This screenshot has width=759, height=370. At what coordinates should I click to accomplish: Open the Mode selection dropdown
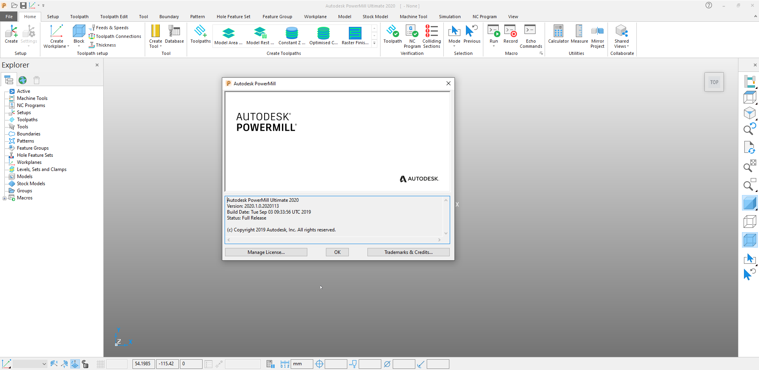pyautogui.click(x=454, y=46)
